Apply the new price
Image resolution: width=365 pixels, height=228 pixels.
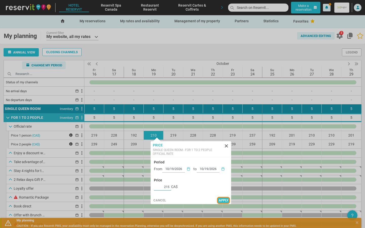pyautogui.click(x=223, y=200)
